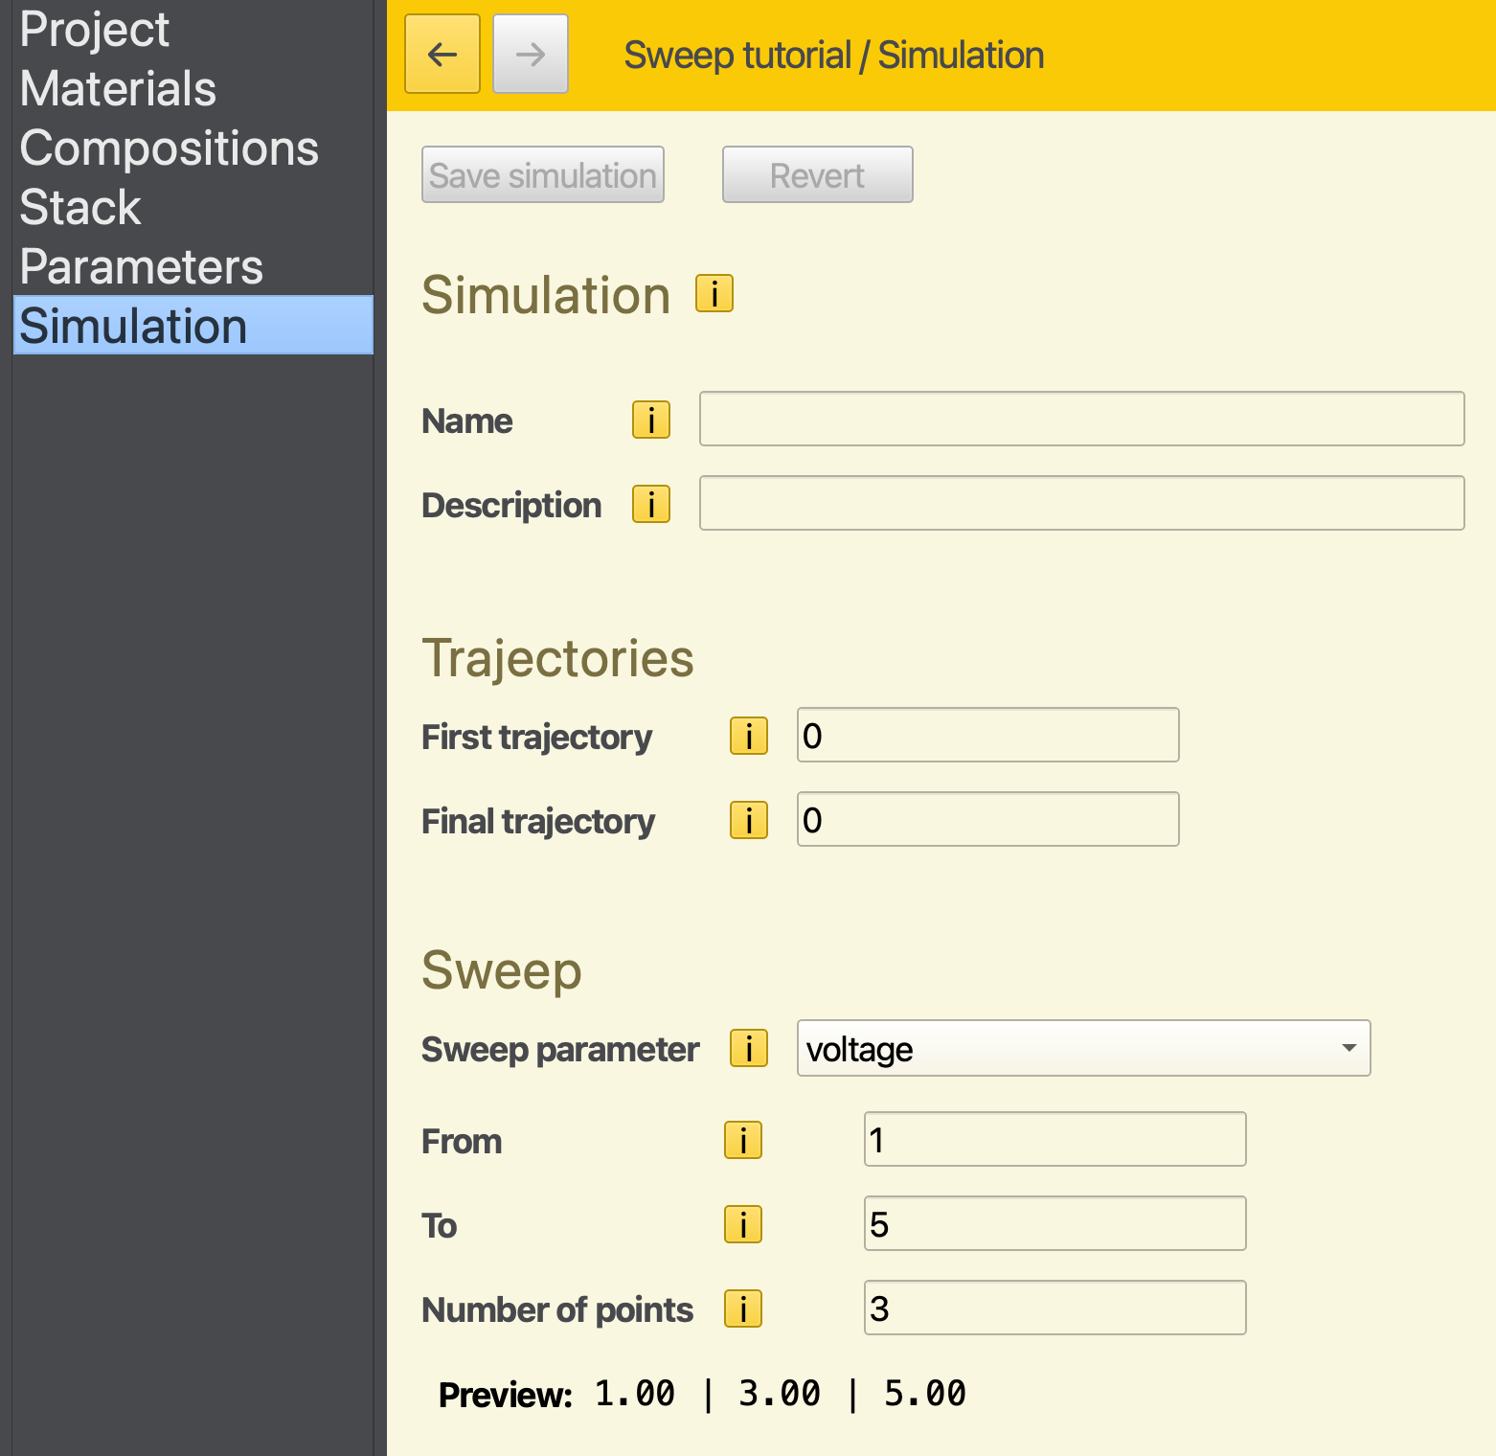The width and height of the screenshot is (1496, 1456).
Task: Click the back arrow navigation button
Action: tap(442, 55)
